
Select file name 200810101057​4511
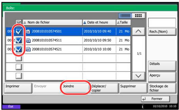pyautogui.click(x=47, y=40)
